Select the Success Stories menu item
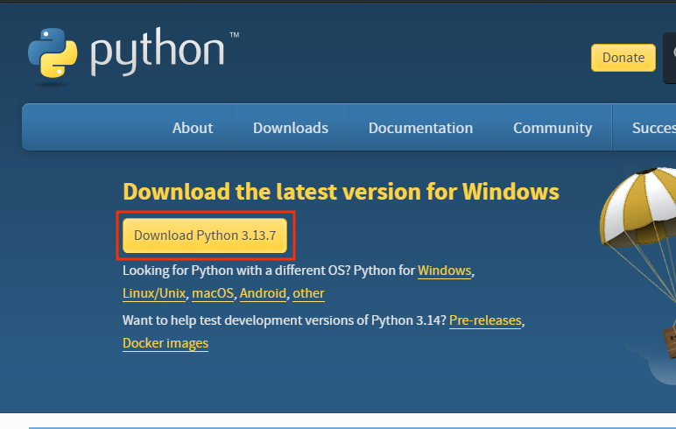The image size is (676, 429). point(653,128)
